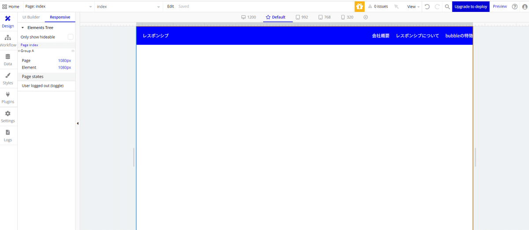Add a new breakpoint with the plus icon
Screen dimensions: 529x230
click(365, 17)
